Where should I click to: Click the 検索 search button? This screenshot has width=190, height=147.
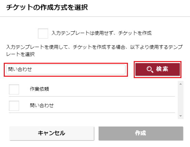click(158, 70)
